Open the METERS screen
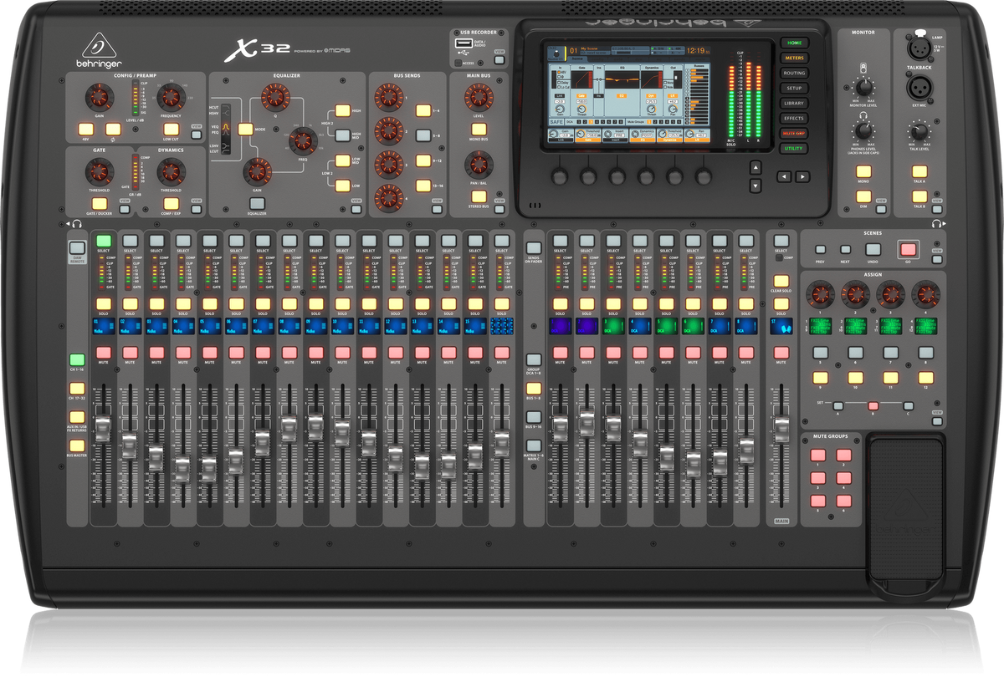This screenshot has height=677, width=1004. (794, 58)
